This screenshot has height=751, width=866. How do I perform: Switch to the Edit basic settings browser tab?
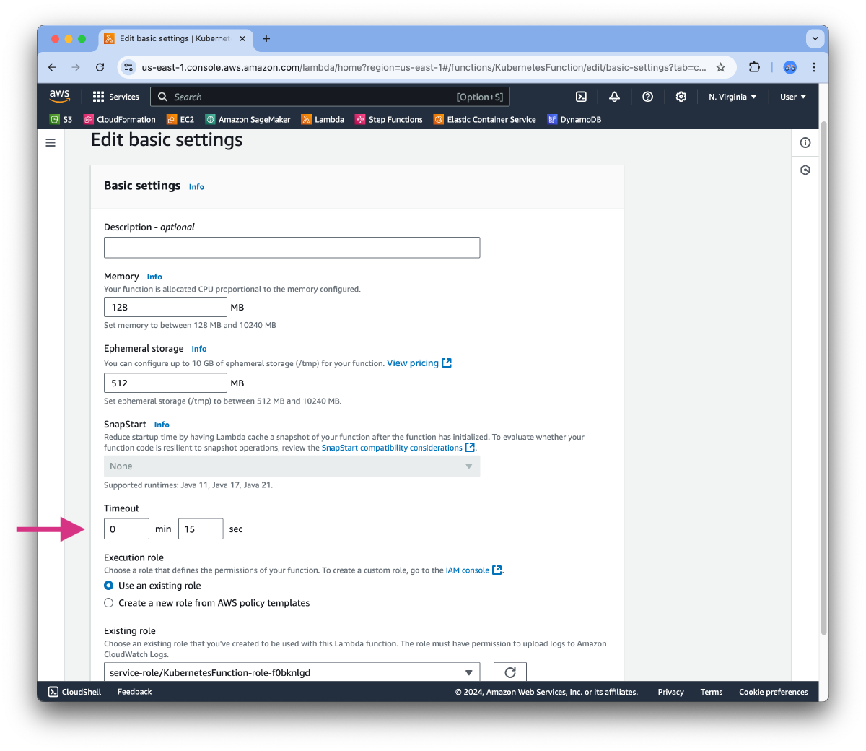pyautogui.click(x=174, y=38)
